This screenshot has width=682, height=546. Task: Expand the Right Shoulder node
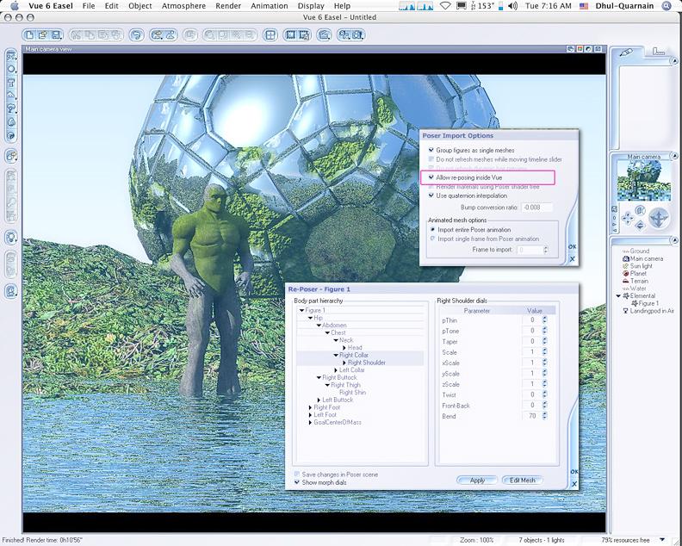[x=344, y=363]
